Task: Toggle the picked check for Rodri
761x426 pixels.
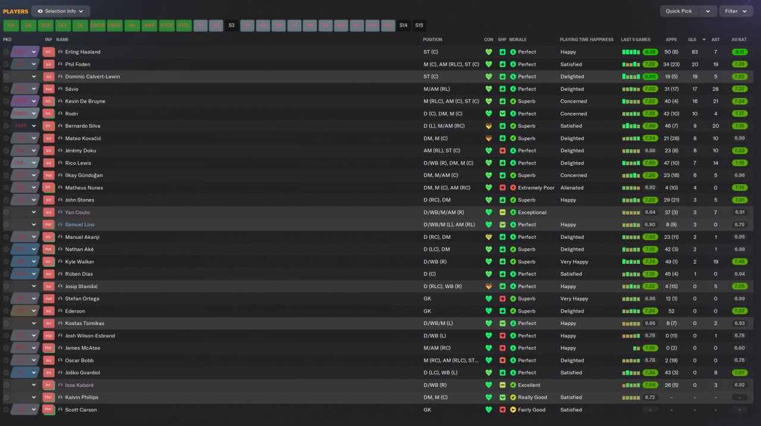Action: coord(6,114)
